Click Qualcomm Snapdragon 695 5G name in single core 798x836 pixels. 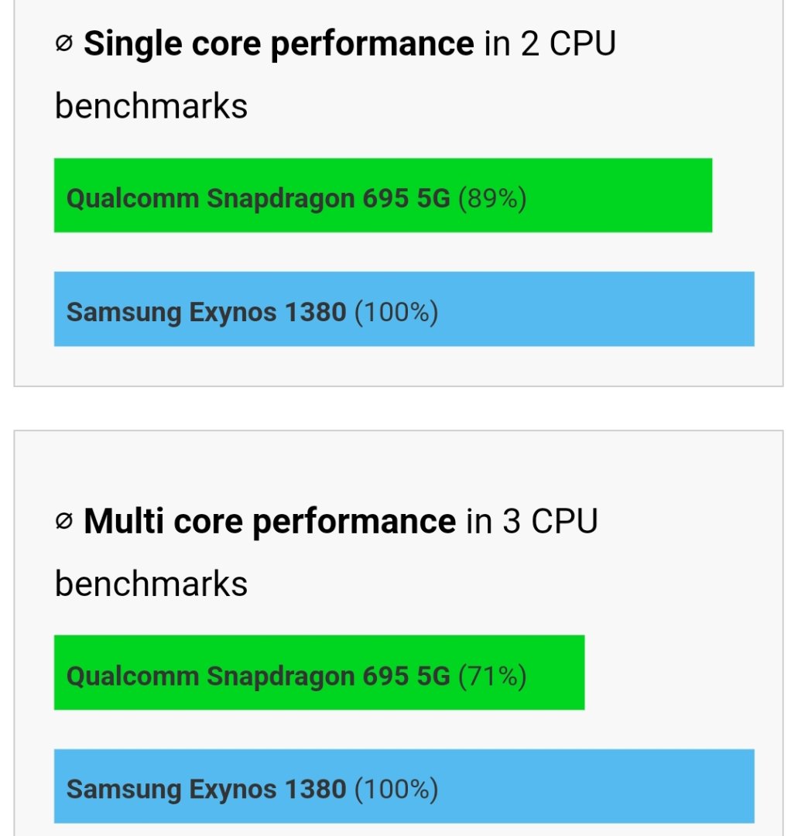pyautogui.click(x=258, y=198)
